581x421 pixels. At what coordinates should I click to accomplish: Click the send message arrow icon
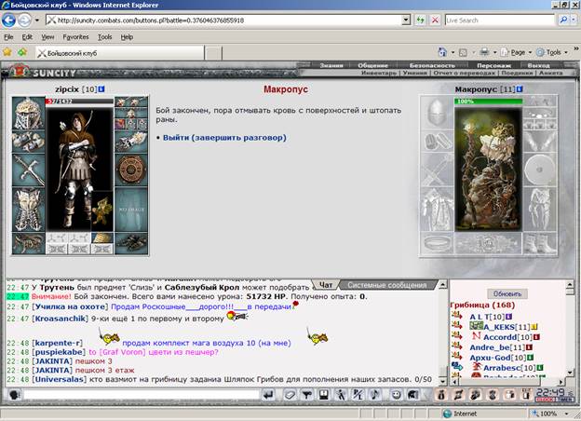268,395
